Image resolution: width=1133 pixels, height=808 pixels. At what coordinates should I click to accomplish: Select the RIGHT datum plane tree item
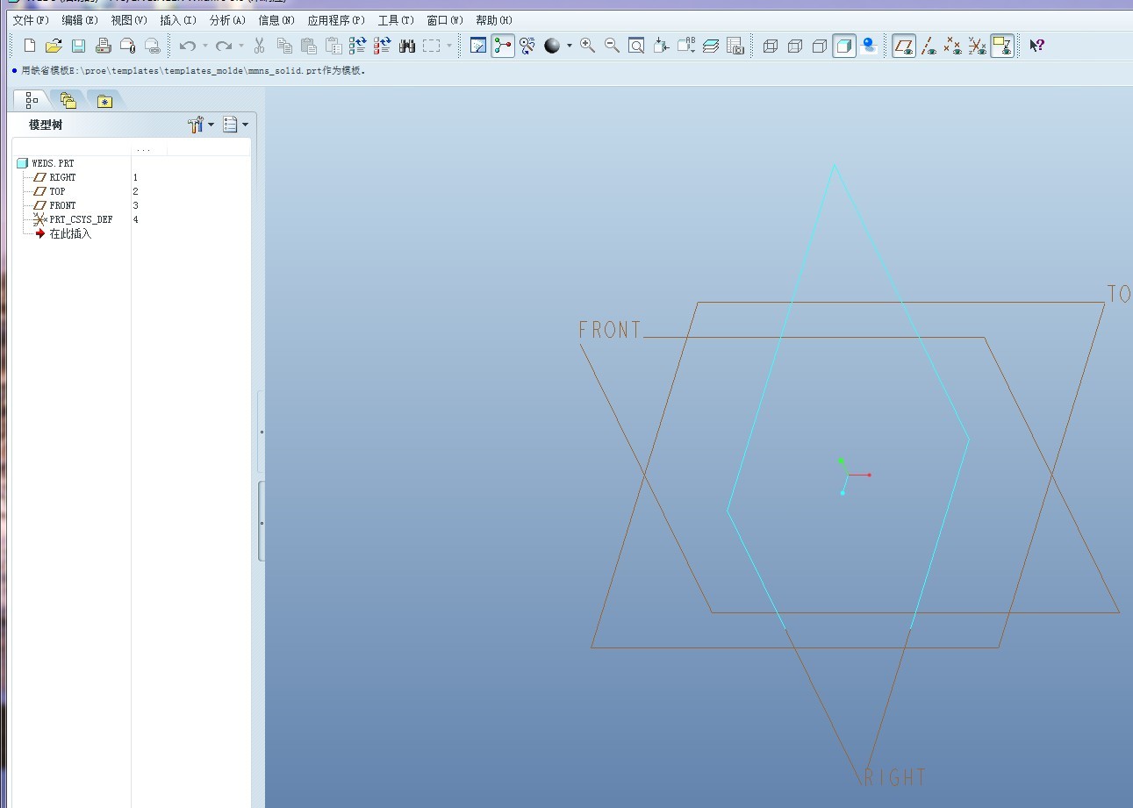pos(54,177)
